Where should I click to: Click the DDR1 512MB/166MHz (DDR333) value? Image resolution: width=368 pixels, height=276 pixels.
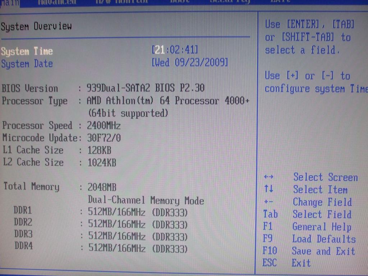click(138, 212)
